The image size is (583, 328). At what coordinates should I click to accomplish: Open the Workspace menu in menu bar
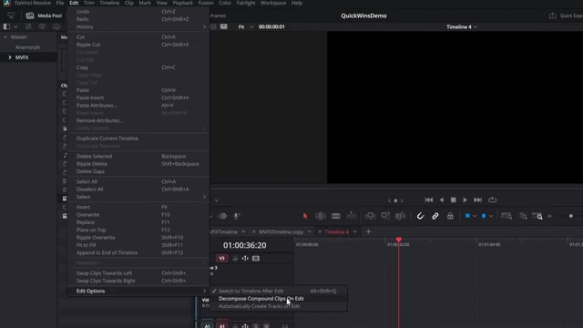point(273,3)
